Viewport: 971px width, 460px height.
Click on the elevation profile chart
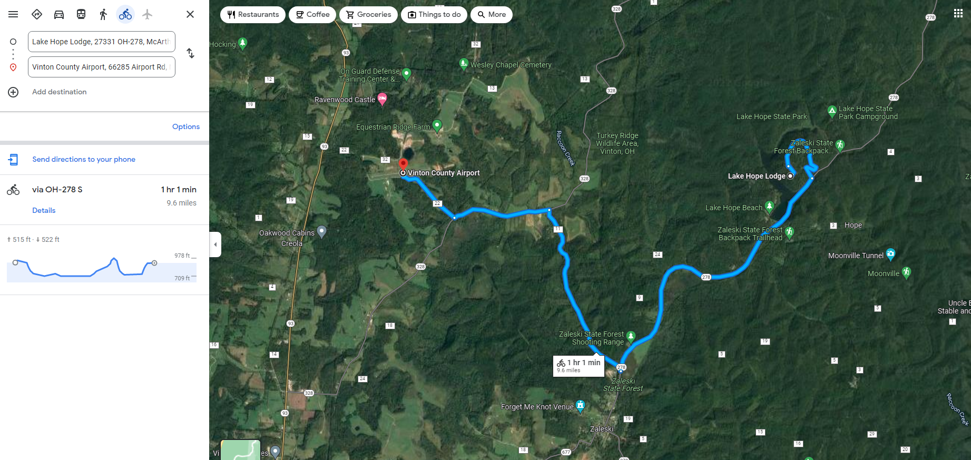pyautogui.click(x=102, y=269)
